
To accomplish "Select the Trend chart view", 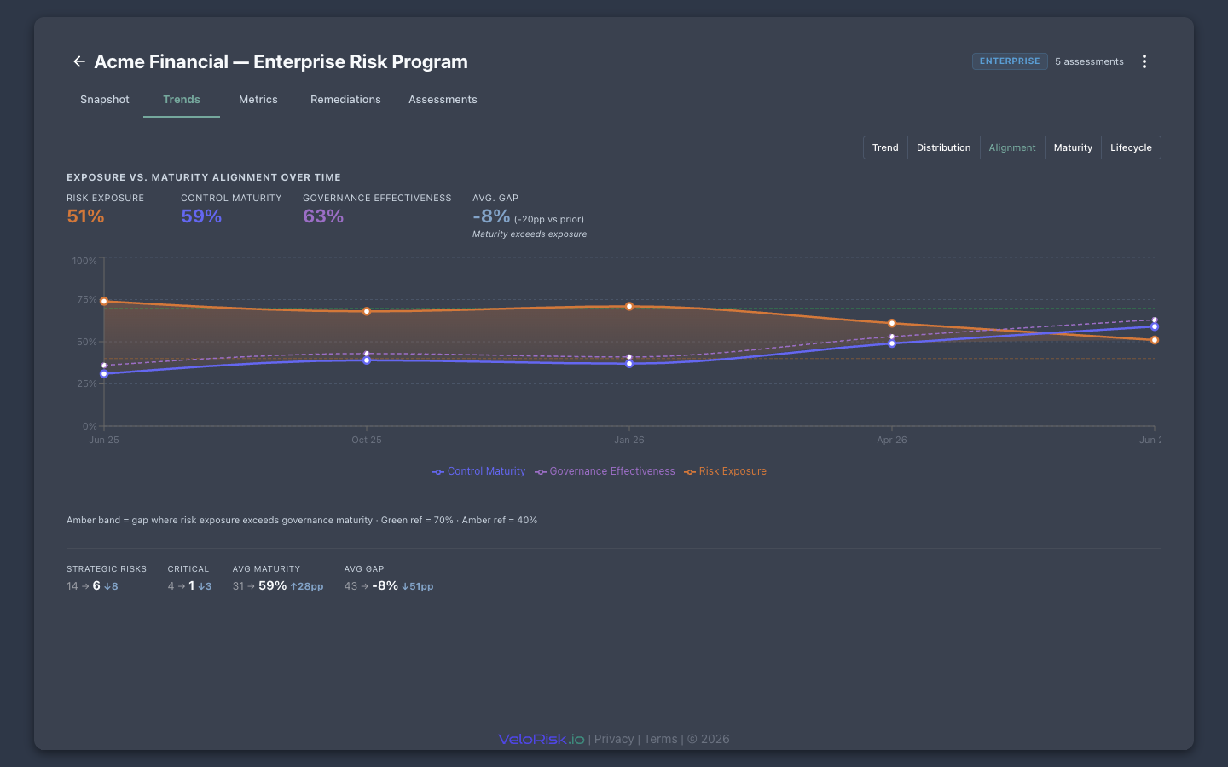I will point(885,147).
